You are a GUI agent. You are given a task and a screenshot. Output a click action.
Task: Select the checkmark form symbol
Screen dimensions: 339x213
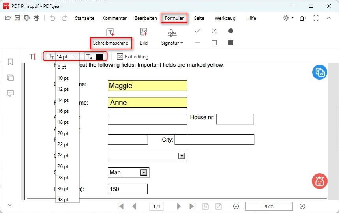(198, 31)
